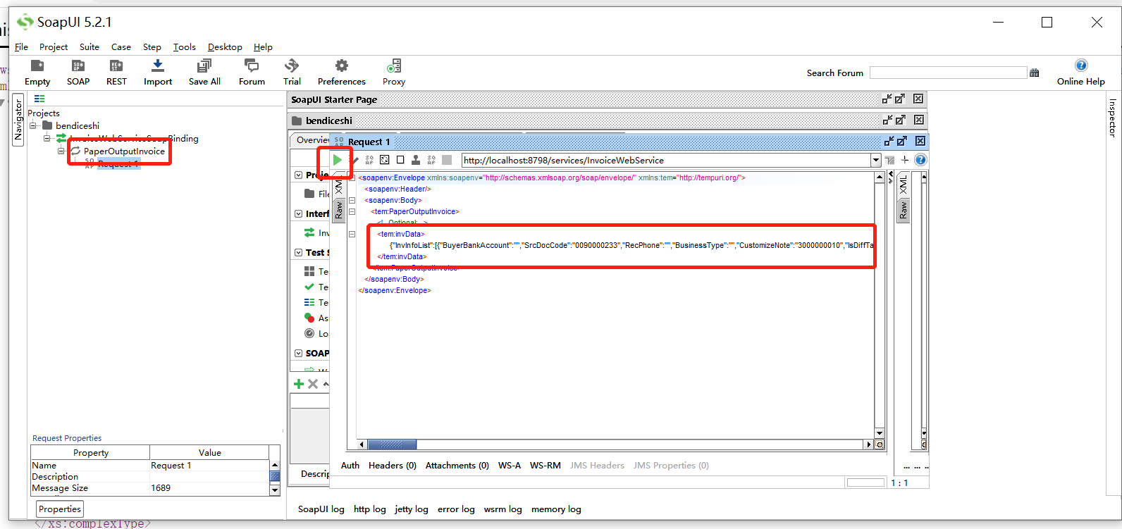Screen dimensions: 1122x529
Task: Switch to the WS-RM tab
Action: click(545, 465)
